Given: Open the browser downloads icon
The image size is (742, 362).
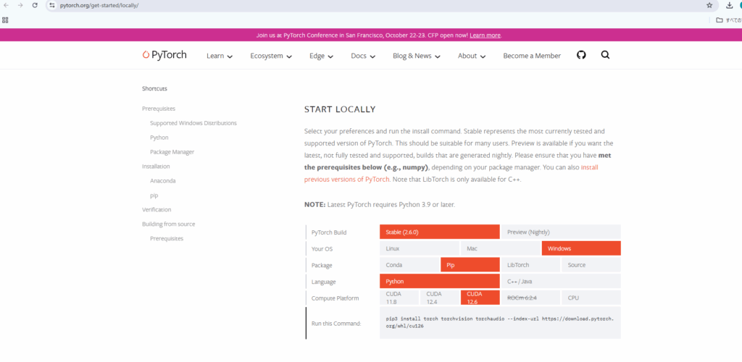Looking at the screenshot, I should tap(729, 5).
